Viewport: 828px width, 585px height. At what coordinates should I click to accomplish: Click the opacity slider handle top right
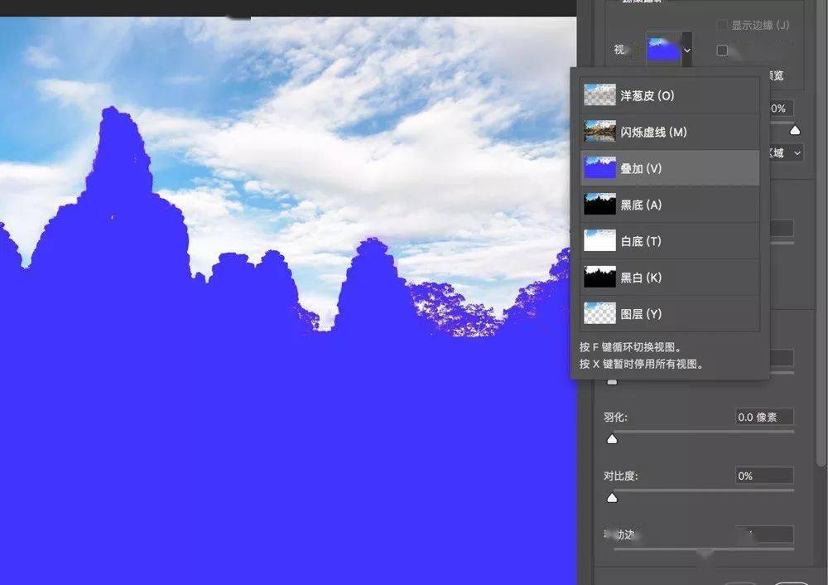coord(795,130)
